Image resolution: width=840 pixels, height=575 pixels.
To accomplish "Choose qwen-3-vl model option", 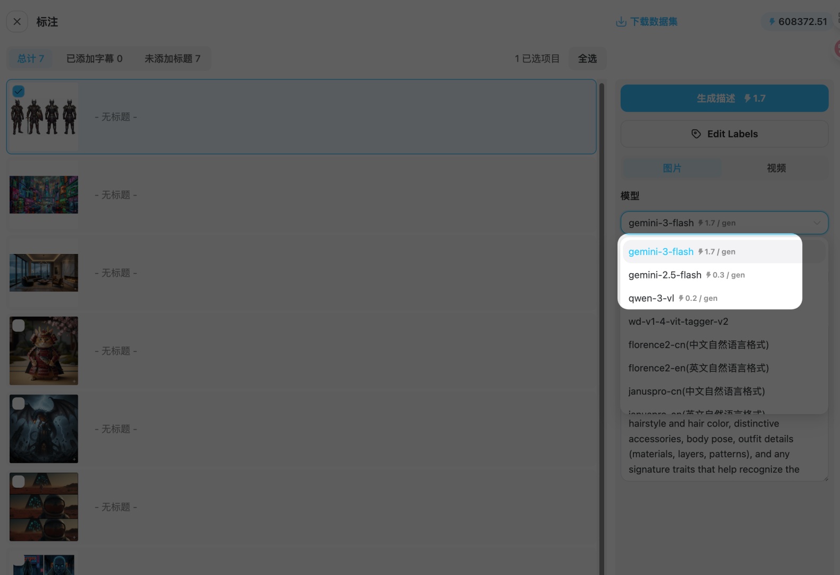I will 651,298.
